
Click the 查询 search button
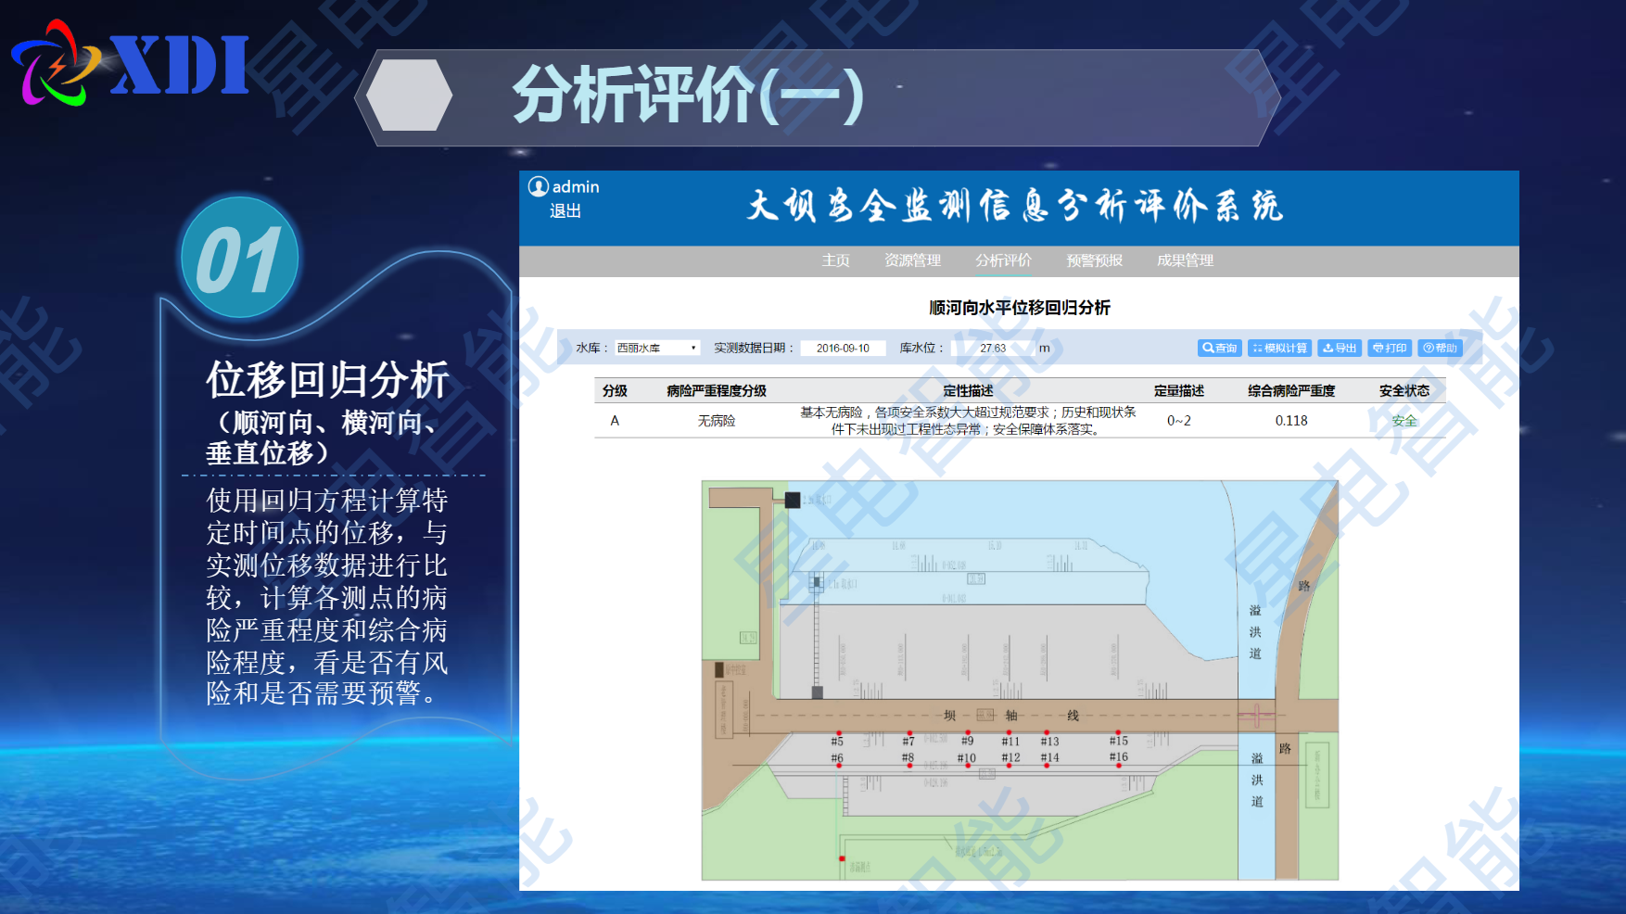[x=1219, y=349]
